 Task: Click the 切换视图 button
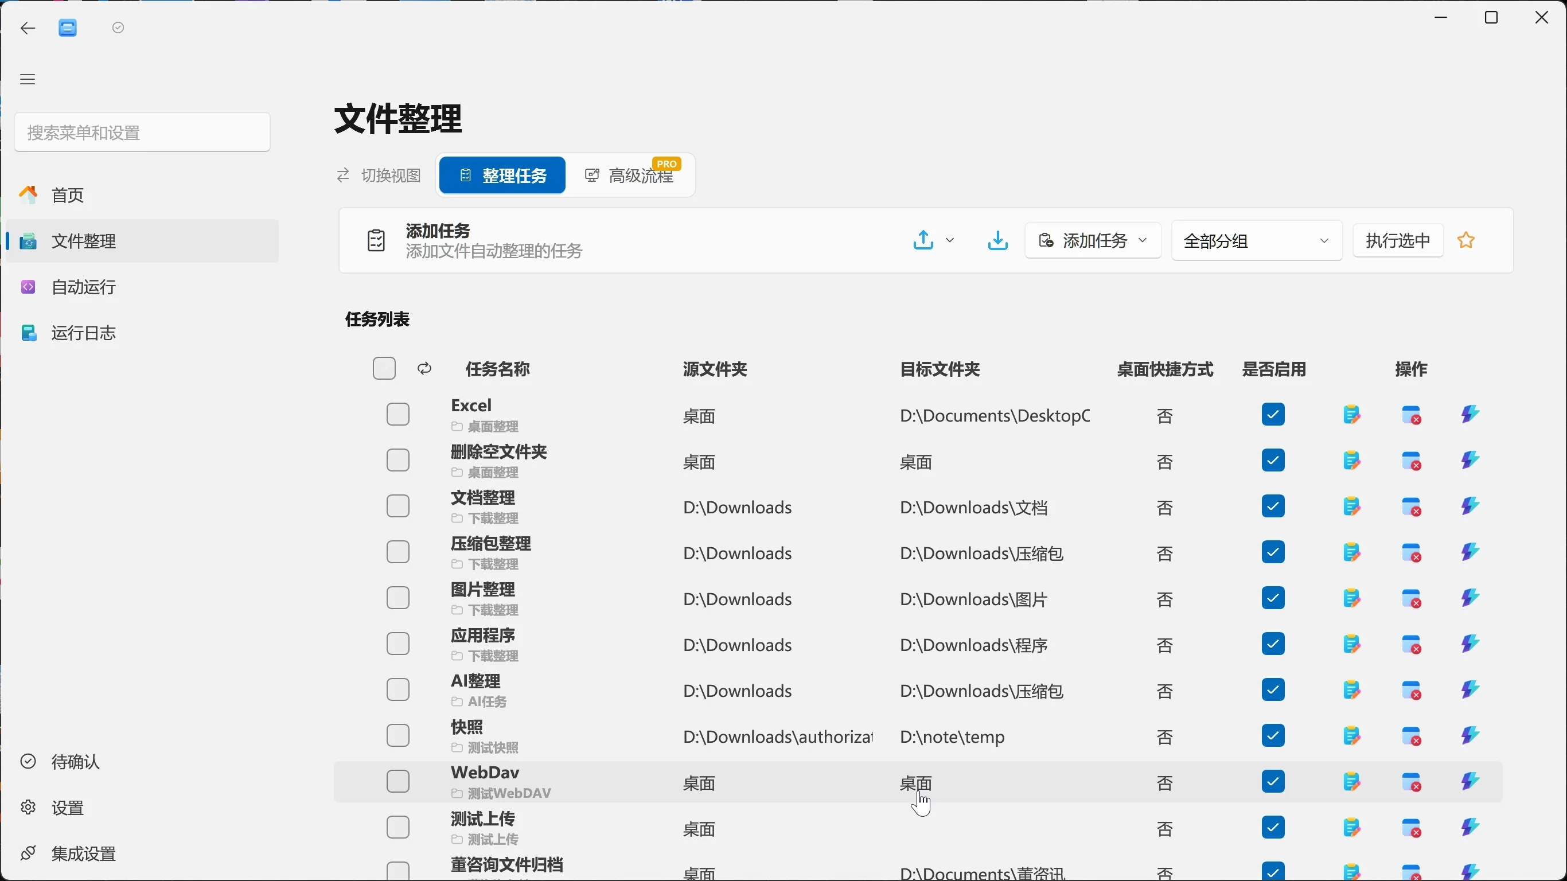[x=380, y=176]
